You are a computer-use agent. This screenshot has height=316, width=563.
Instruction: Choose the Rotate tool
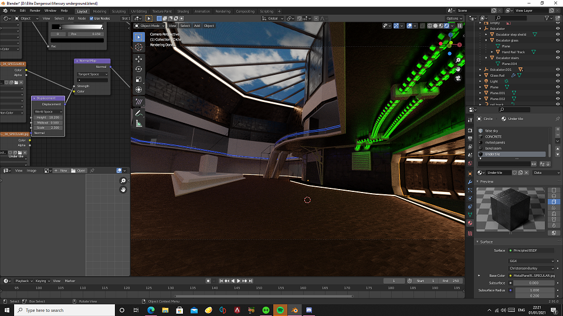point(138,69)
